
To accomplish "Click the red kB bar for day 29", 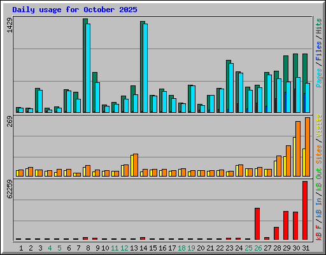I will point(286,225).
